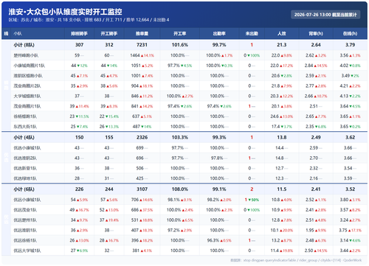Viewport: 369px width, 266px height.
Task: Click the 在线(h) column header
Action: click(350, 34)
